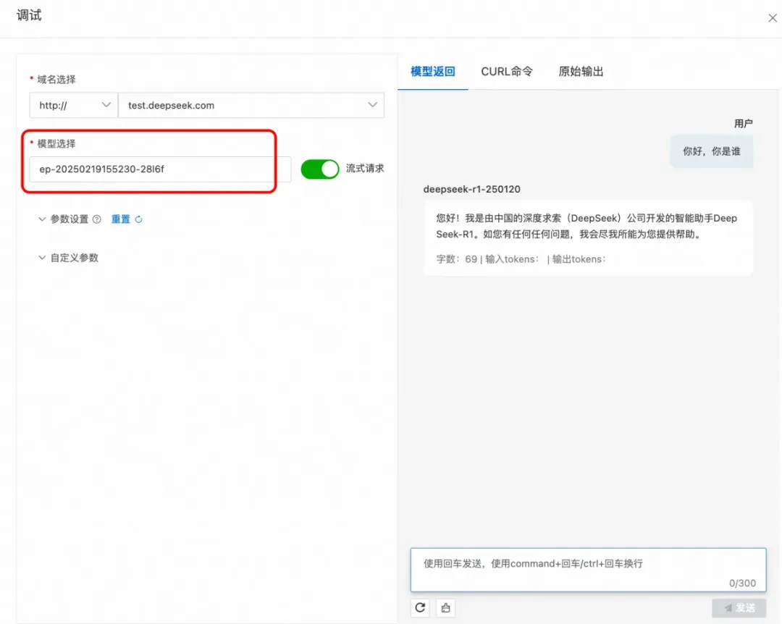Open the test.deepseek.com domain dropdown
Viewport: 782px width, 624px height.
point(251,105)
